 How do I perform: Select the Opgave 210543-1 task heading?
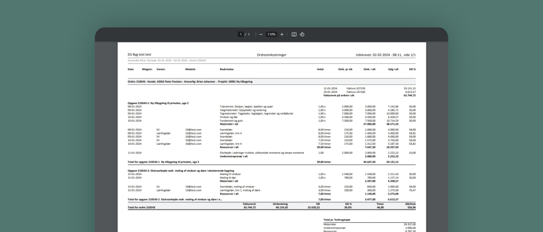(x=158, y=103)
